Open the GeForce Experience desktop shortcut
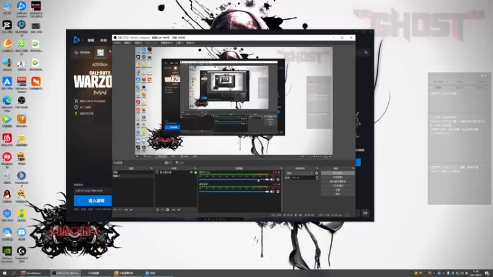This screenshot has height=277, width=493. tap(7, 254)
